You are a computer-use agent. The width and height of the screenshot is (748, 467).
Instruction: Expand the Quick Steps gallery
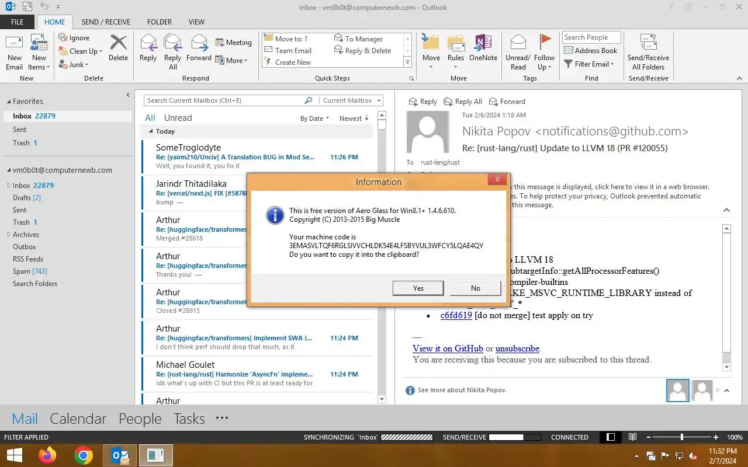pyautogui.click(x=407, y=62)
